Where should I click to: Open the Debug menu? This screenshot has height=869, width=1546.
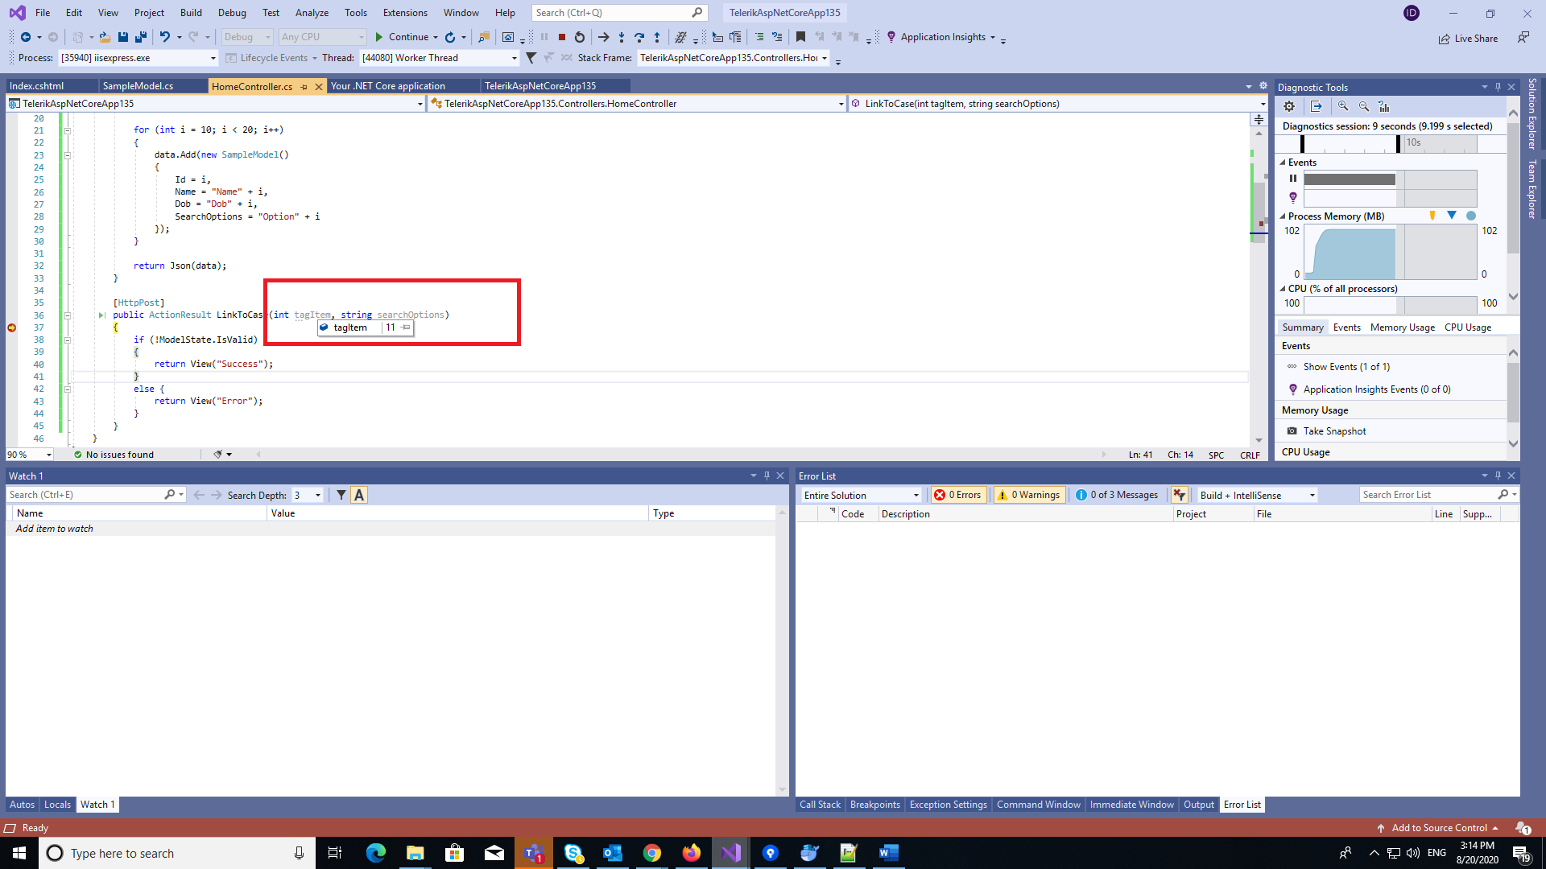click(232, 13)
